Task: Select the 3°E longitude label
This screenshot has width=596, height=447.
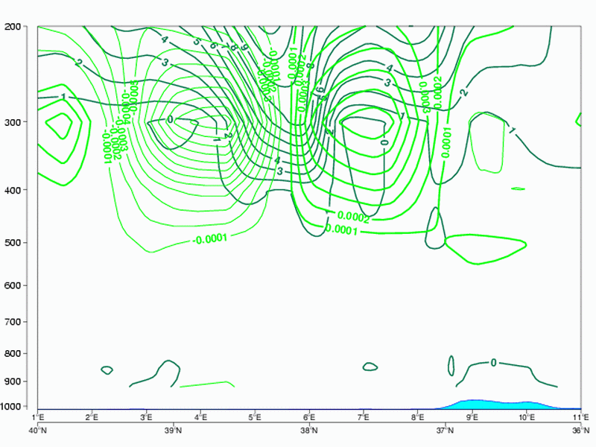Action: 147,417
